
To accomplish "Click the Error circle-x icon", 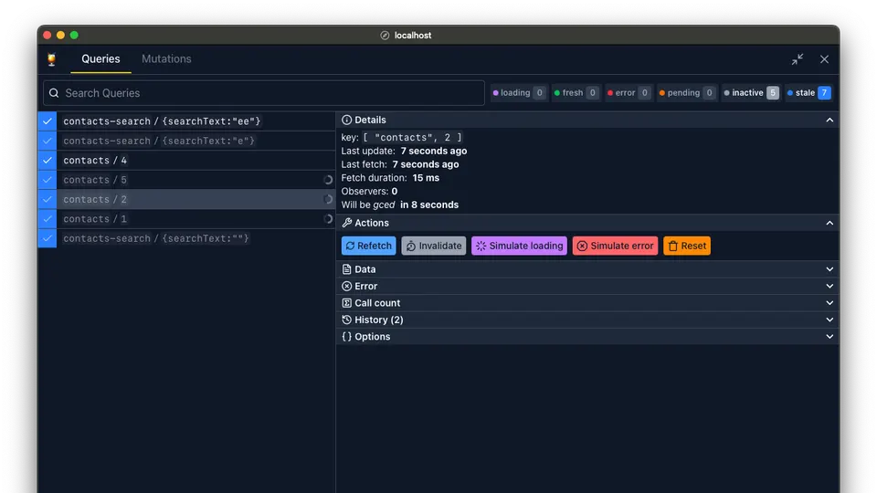I will point(347,286).
